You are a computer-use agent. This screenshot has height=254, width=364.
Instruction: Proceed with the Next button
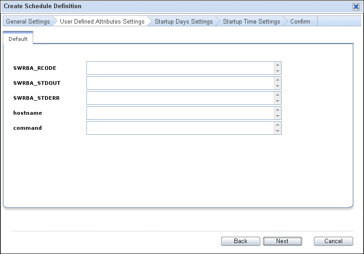point(282,241)
